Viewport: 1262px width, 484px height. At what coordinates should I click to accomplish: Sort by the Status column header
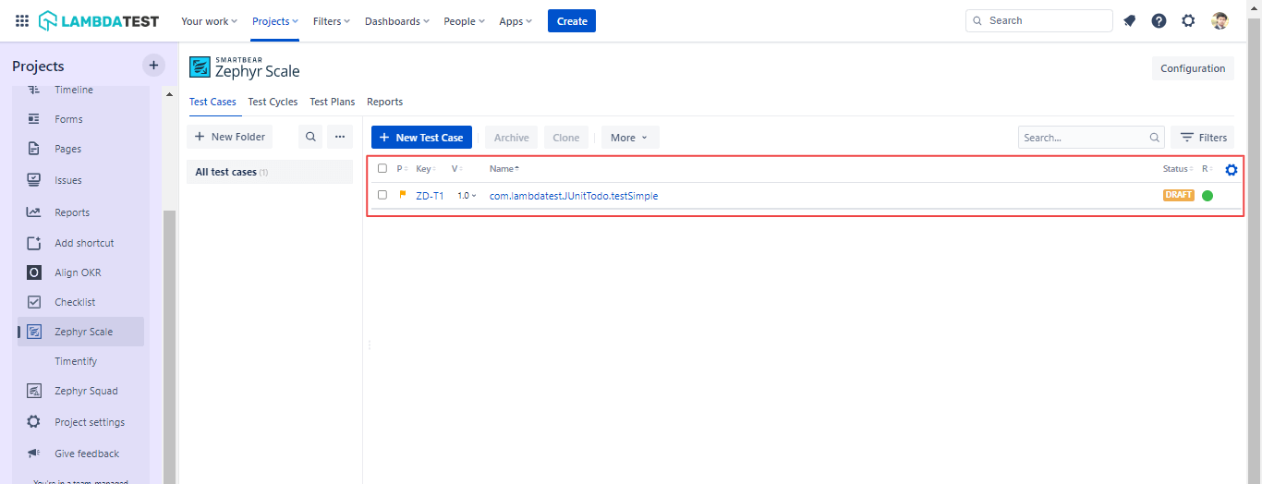(x=1178, y=168)
